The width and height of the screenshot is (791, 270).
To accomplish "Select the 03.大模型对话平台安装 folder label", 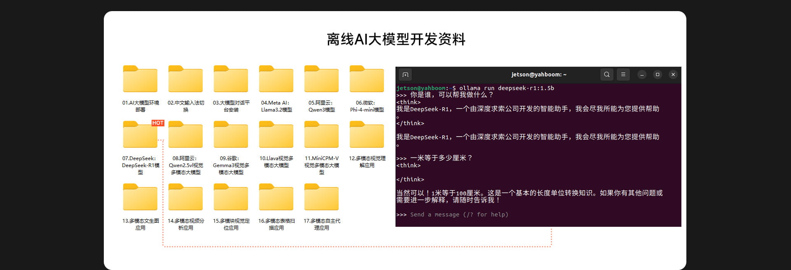I will pos(231,106).
